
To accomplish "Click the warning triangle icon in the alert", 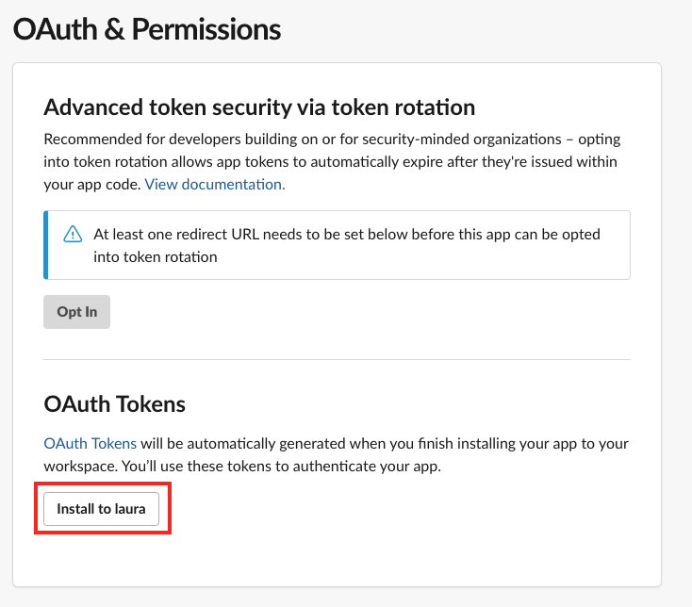I will 73,235.
